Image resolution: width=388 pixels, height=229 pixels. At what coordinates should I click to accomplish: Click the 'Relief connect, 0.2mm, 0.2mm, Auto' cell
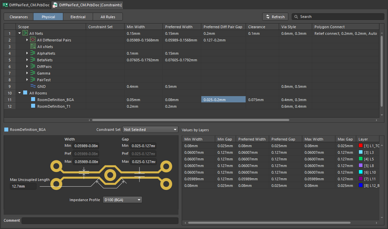345,33
